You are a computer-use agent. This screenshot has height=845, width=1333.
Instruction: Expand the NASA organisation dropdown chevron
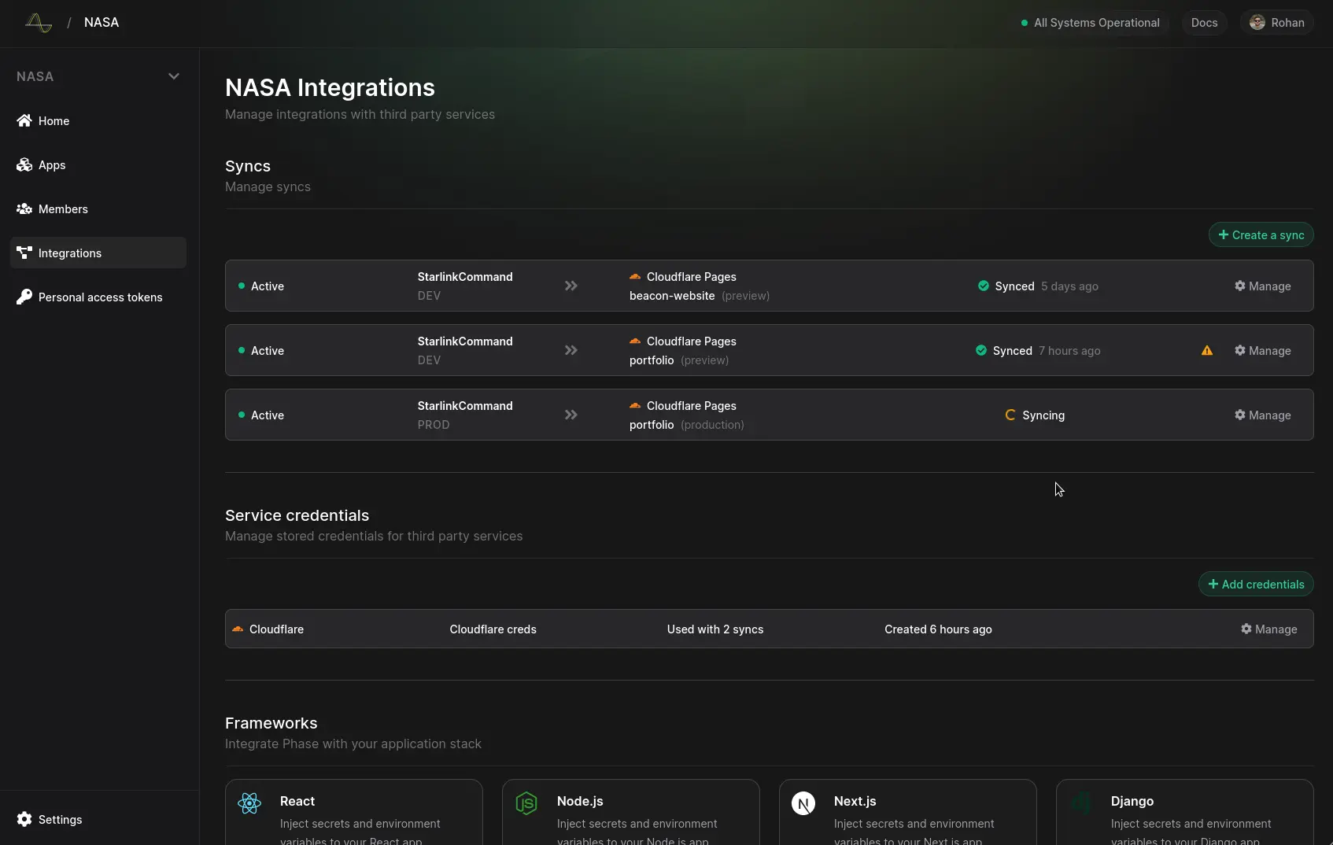point(174,76)
